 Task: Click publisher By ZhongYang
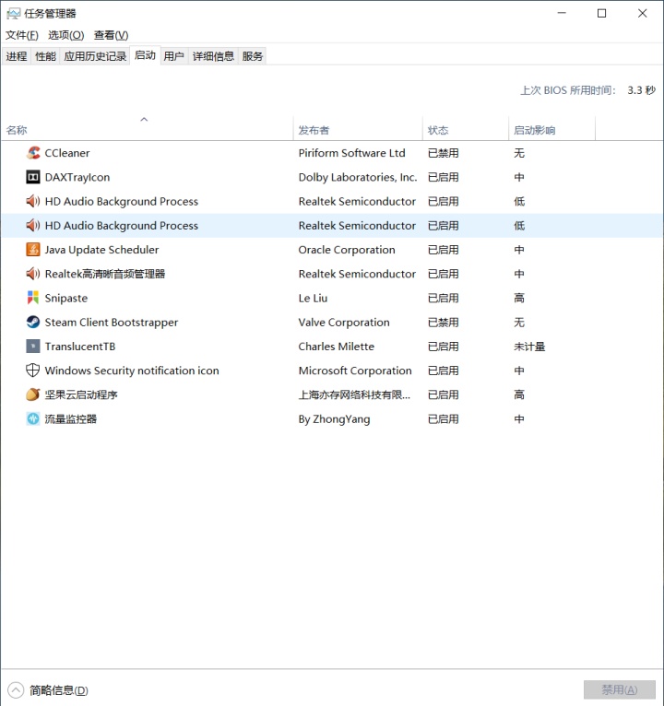(x=334, y=419)
